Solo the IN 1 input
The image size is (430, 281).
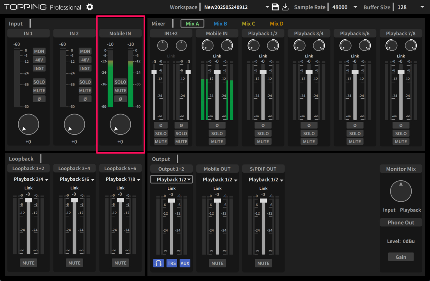(39, 82)
